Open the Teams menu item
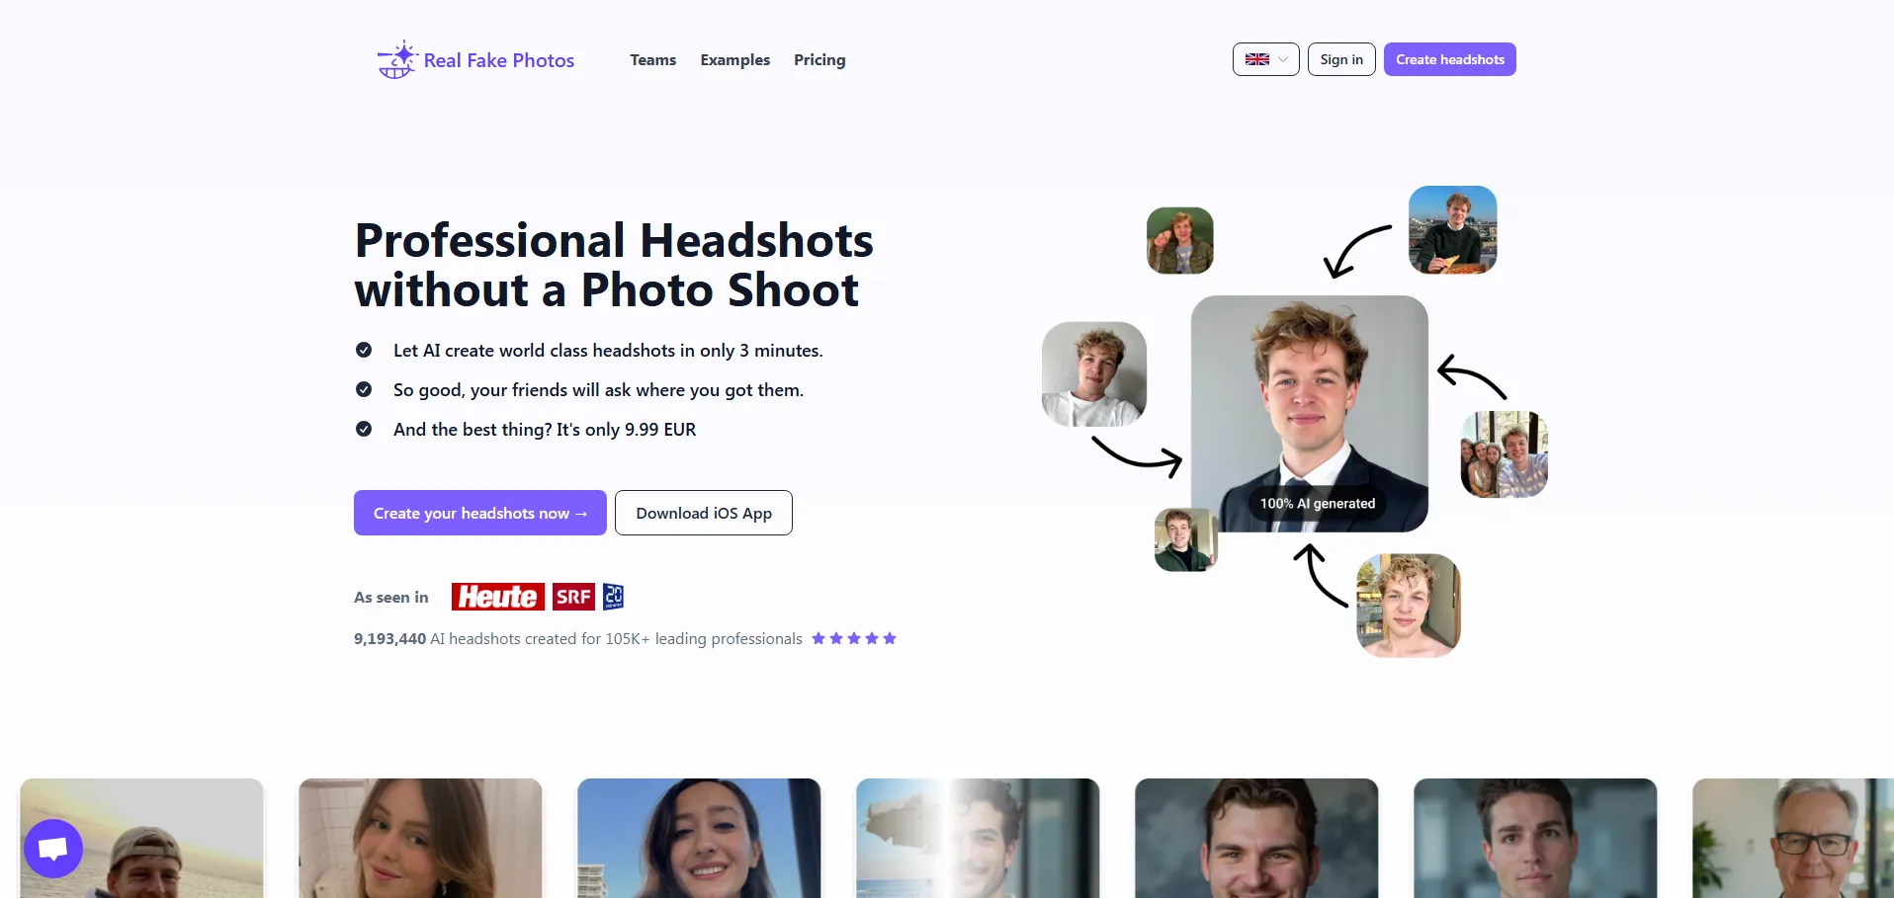 [652, 60]
